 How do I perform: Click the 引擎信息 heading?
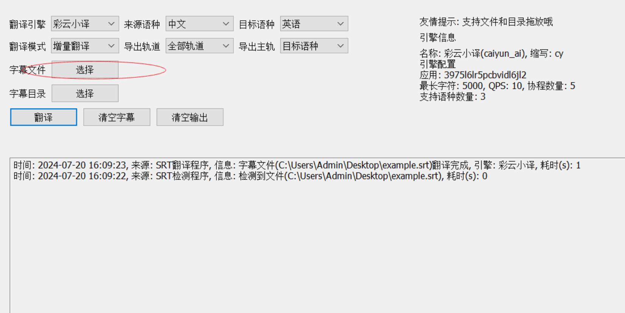pyautogui.click(x=438, y=37)
